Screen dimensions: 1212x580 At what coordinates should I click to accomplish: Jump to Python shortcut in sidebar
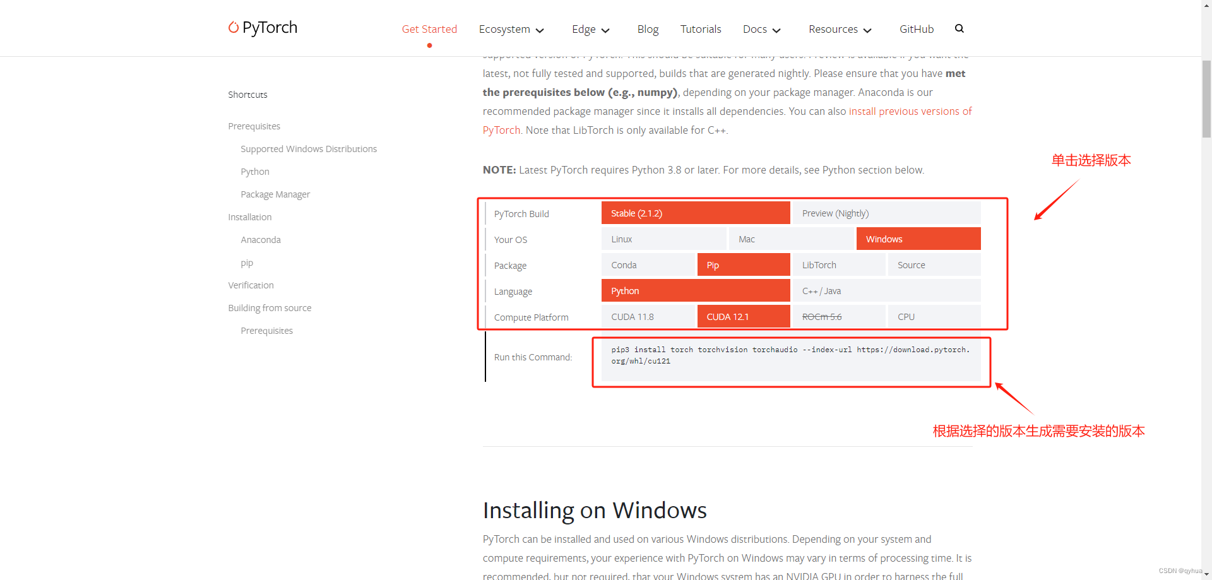[255, 172]
